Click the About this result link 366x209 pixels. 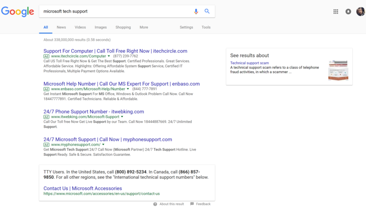tap(172, 204)
